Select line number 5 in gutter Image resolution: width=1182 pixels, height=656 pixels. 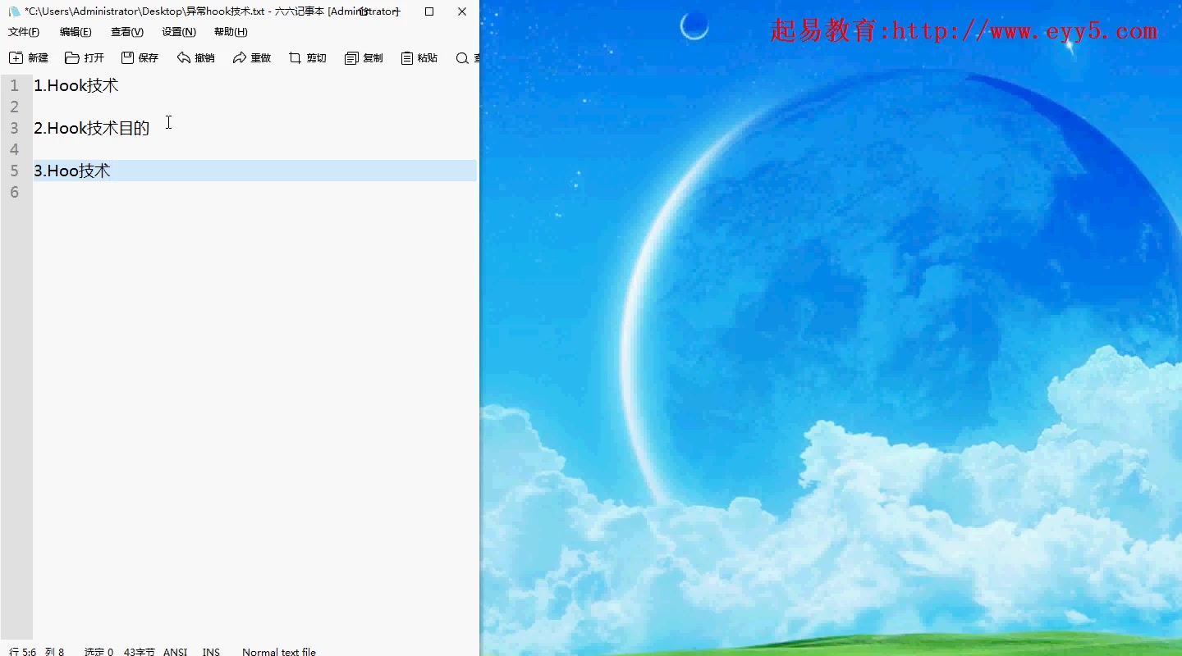coord(14,171)
